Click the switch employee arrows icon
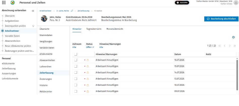 click(72, 11)
